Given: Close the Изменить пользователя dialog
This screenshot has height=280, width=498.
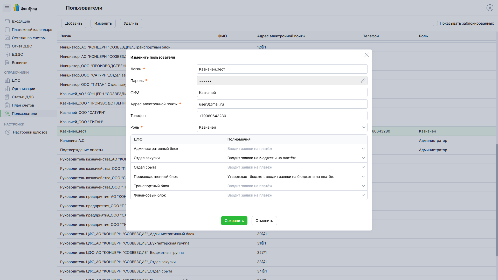Looking at the screenshot, I should (x=366, y=55).
